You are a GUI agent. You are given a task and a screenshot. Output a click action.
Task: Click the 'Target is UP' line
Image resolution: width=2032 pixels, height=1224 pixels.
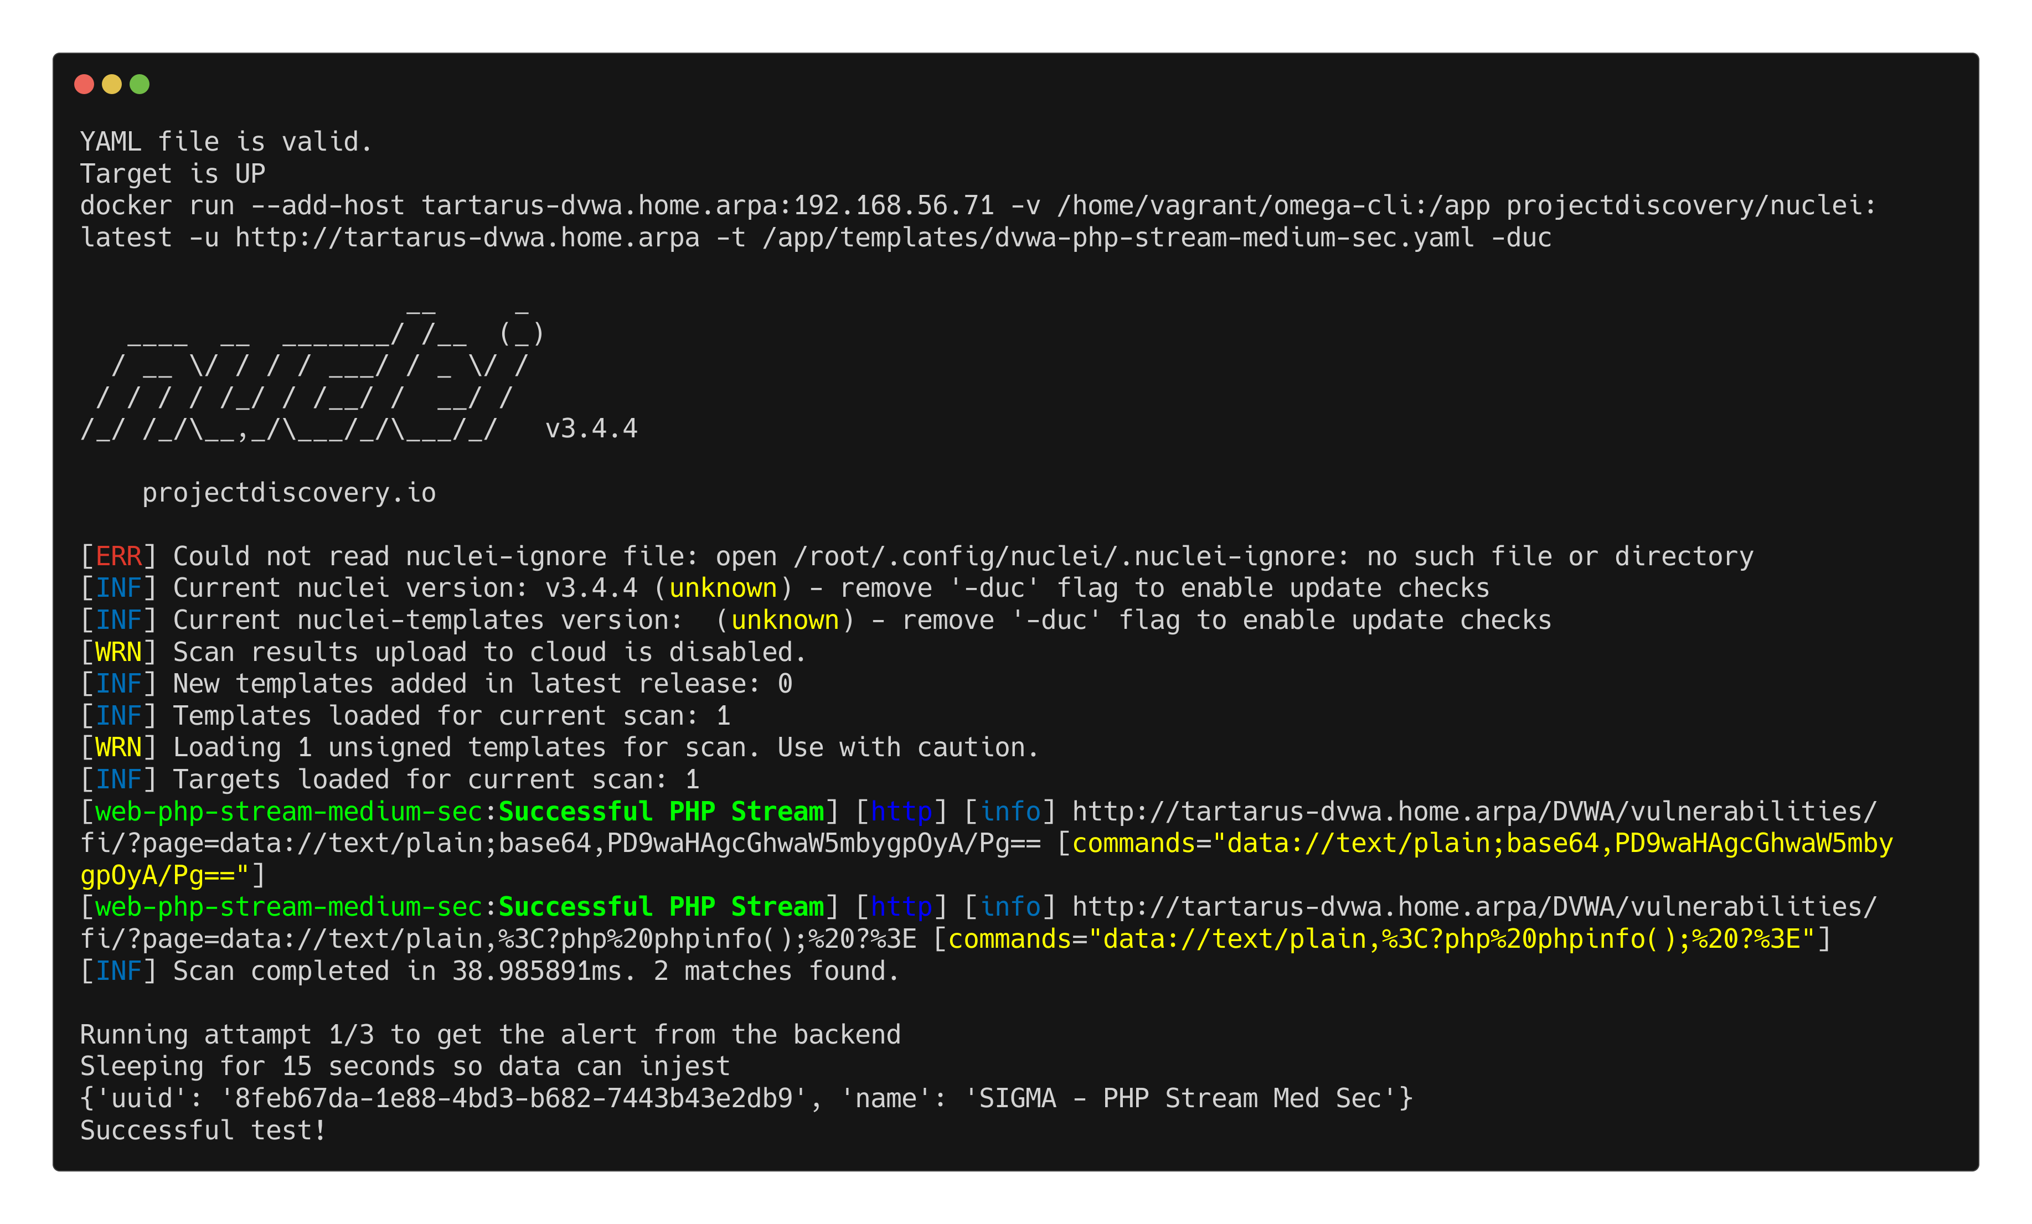pos(172,174)
